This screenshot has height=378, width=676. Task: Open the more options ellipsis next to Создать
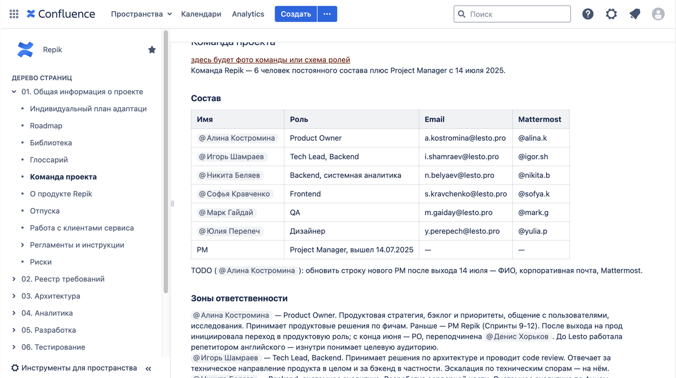coord(327,14)
